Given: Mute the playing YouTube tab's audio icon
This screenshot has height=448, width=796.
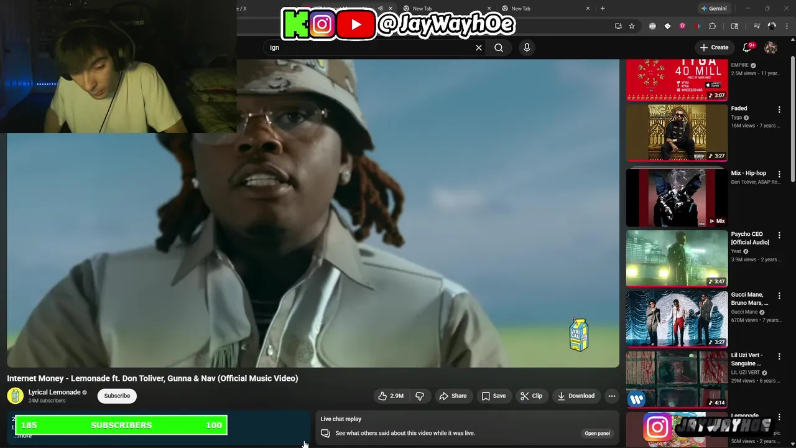Looking at the screenshot, I should tap(381, 9).
